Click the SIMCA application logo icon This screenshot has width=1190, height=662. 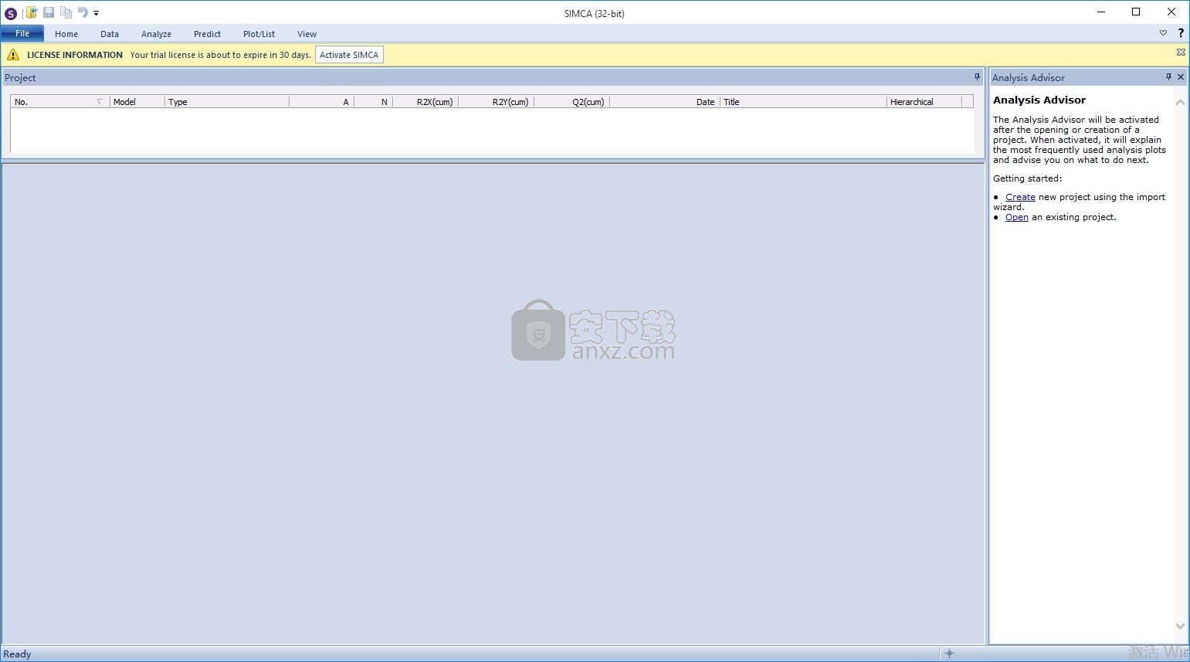[x=11, y=13]
